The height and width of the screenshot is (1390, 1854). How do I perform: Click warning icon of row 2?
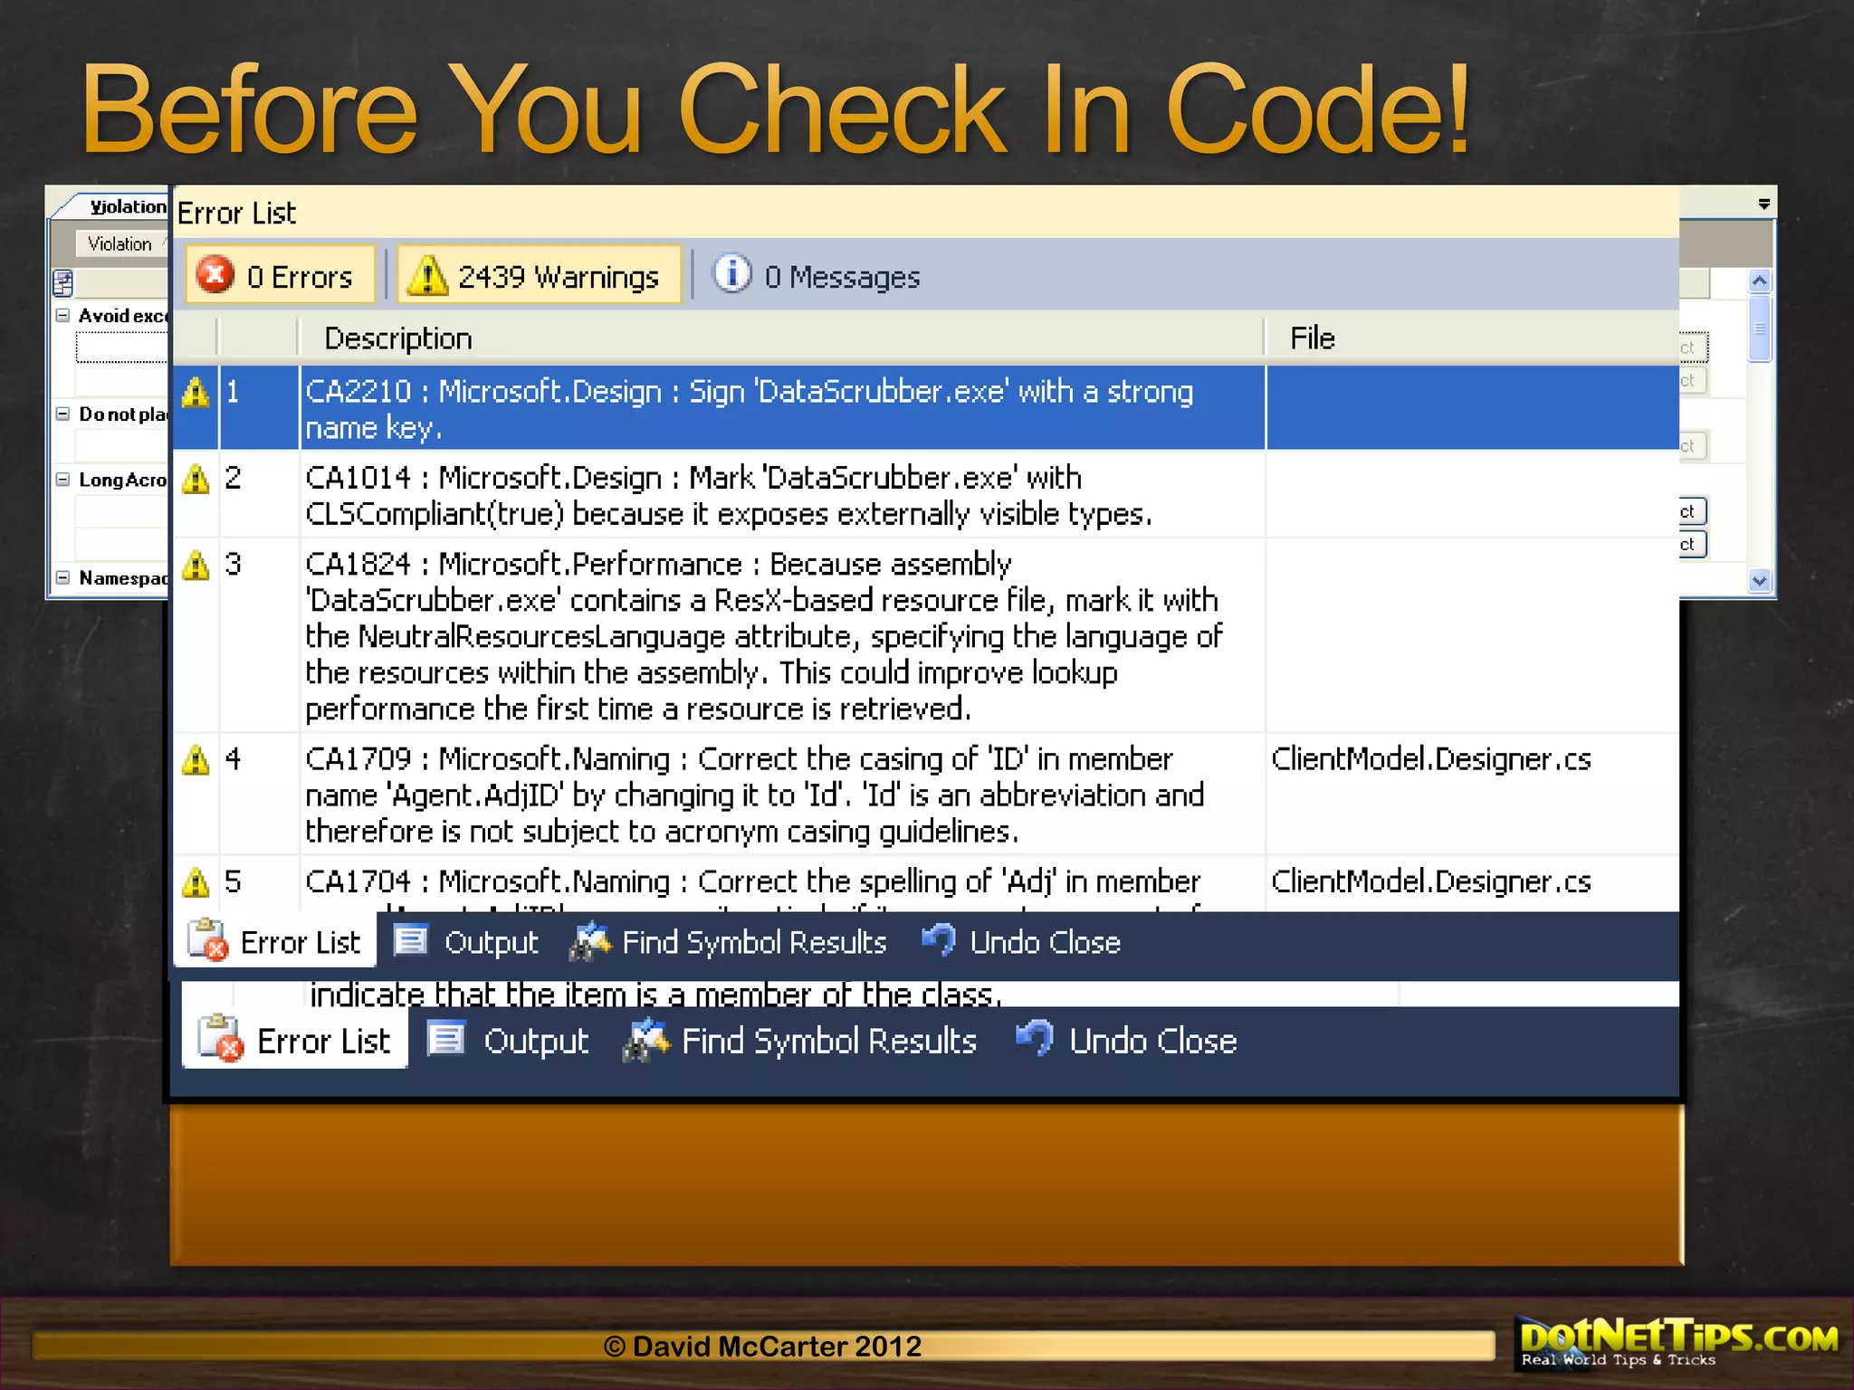point(196,479)
